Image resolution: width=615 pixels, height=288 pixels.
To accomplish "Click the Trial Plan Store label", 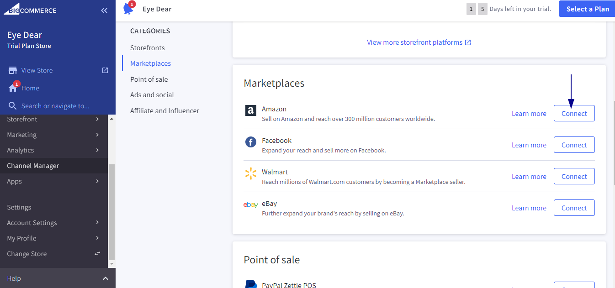I will [x=29, y=46].
